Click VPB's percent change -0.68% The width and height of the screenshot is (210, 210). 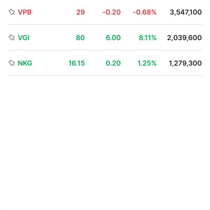(x=145, y=12)
